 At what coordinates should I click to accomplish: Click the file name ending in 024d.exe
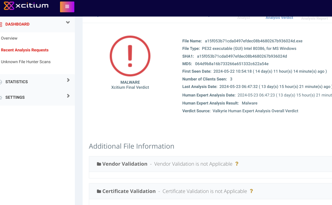tap(254, 41)
